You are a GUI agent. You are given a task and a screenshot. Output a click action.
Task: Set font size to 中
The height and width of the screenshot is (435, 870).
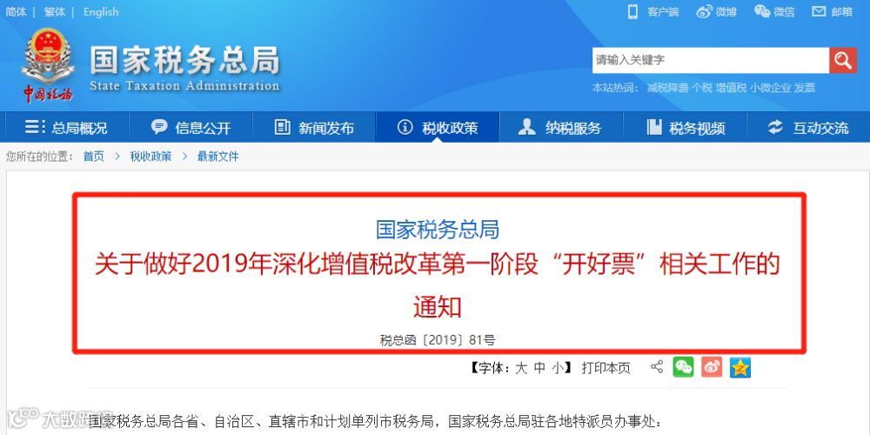[x=540, y=368]
